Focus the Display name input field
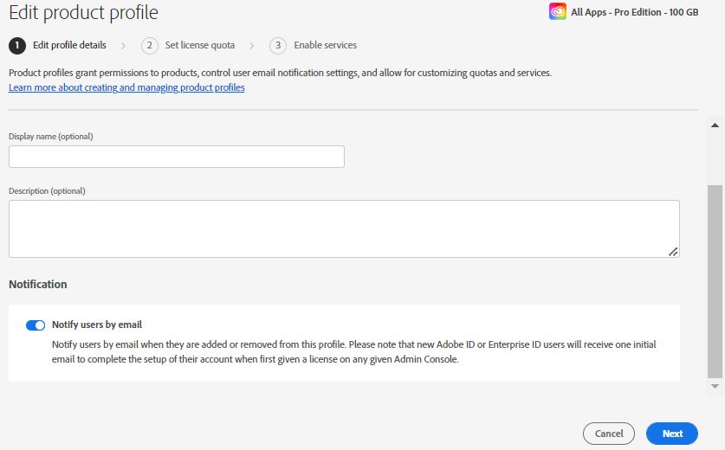The image size is (725, 450). 177,157
